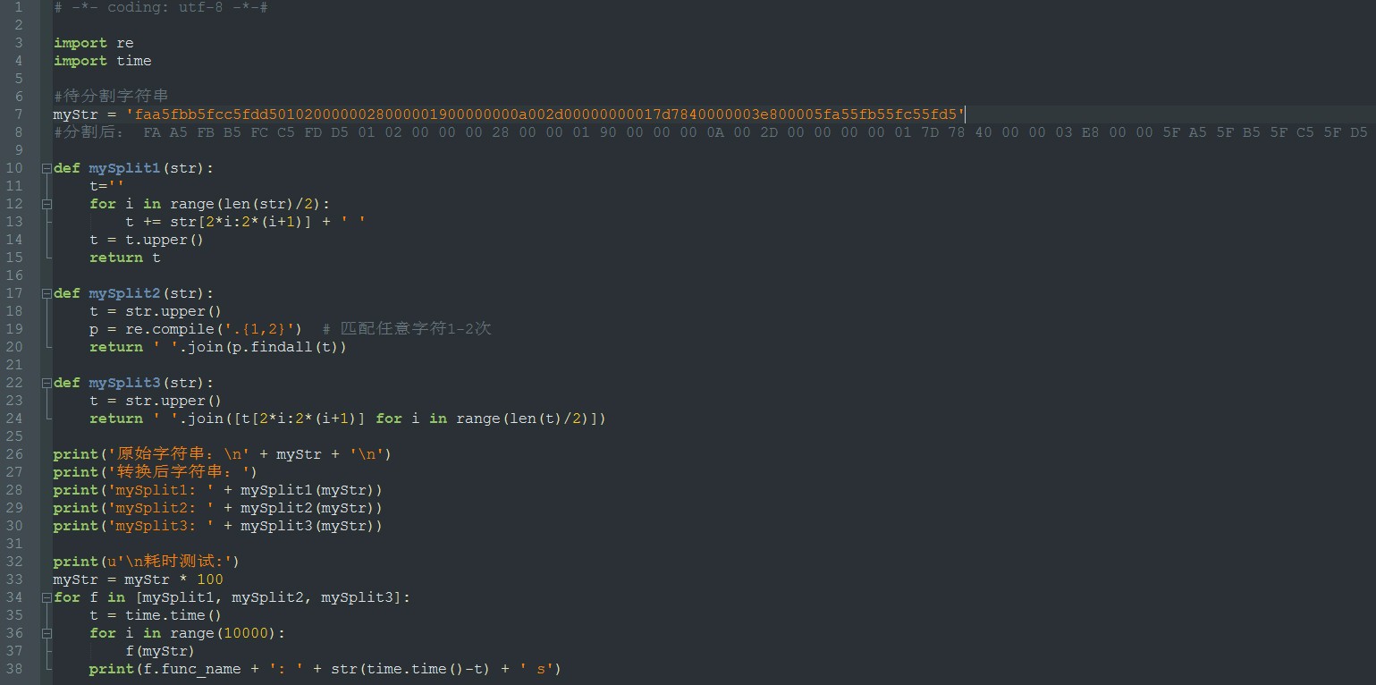Click the t='' assignment on line 11
1376x685 pixels.
point(107,186)
